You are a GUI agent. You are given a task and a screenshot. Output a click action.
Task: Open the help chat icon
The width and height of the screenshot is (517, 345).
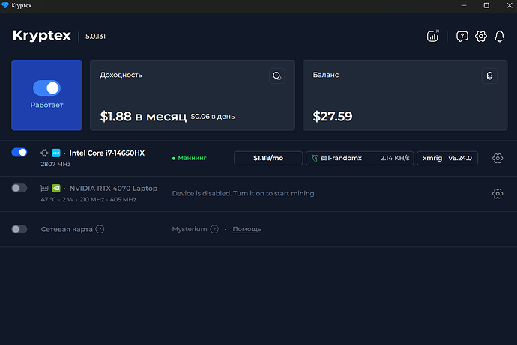point(462,36)
